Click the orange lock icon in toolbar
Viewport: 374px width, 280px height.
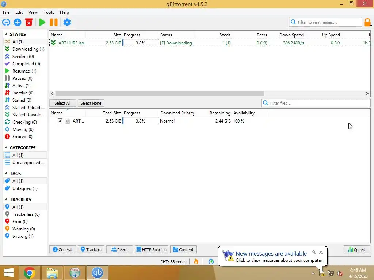(367, 22)
